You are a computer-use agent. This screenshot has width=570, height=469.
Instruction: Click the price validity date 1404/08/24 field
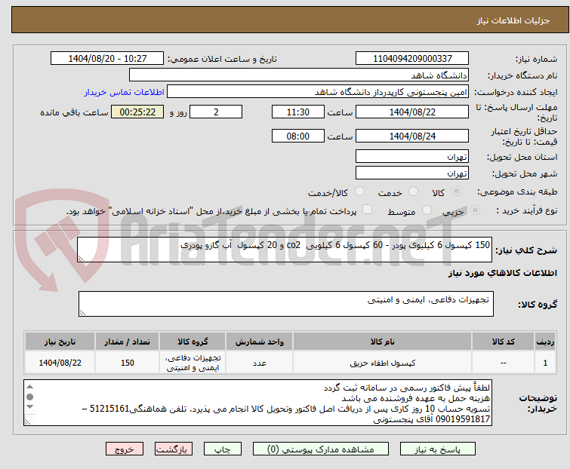[x=412, y=136]
